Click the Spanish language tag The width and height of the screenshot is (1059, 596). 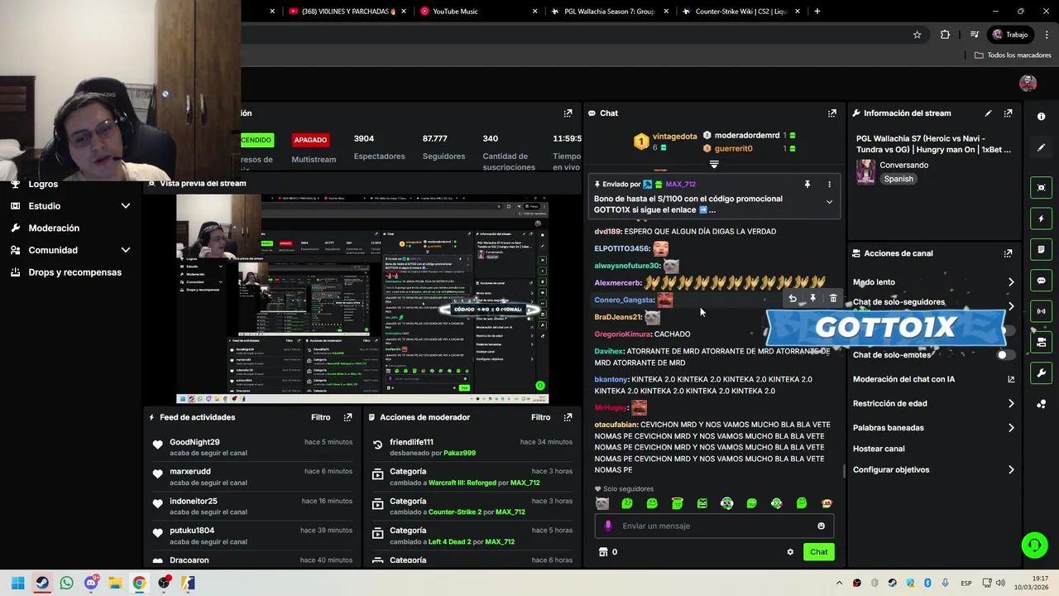pyautogui.click(x=898, y=179)
